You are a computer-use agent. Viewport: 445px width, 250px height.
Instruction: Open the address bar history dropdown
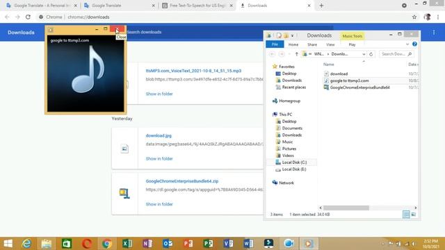click(364, 54)
